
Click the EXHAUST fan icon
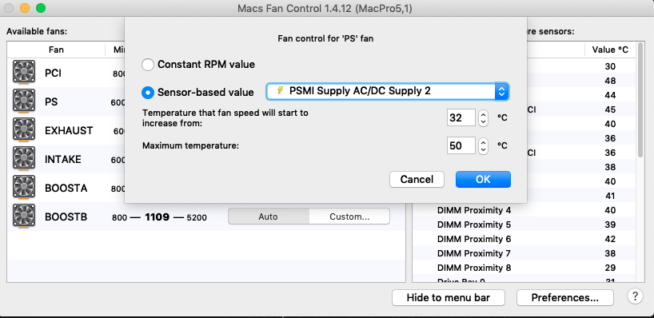[x=24, y=130]
